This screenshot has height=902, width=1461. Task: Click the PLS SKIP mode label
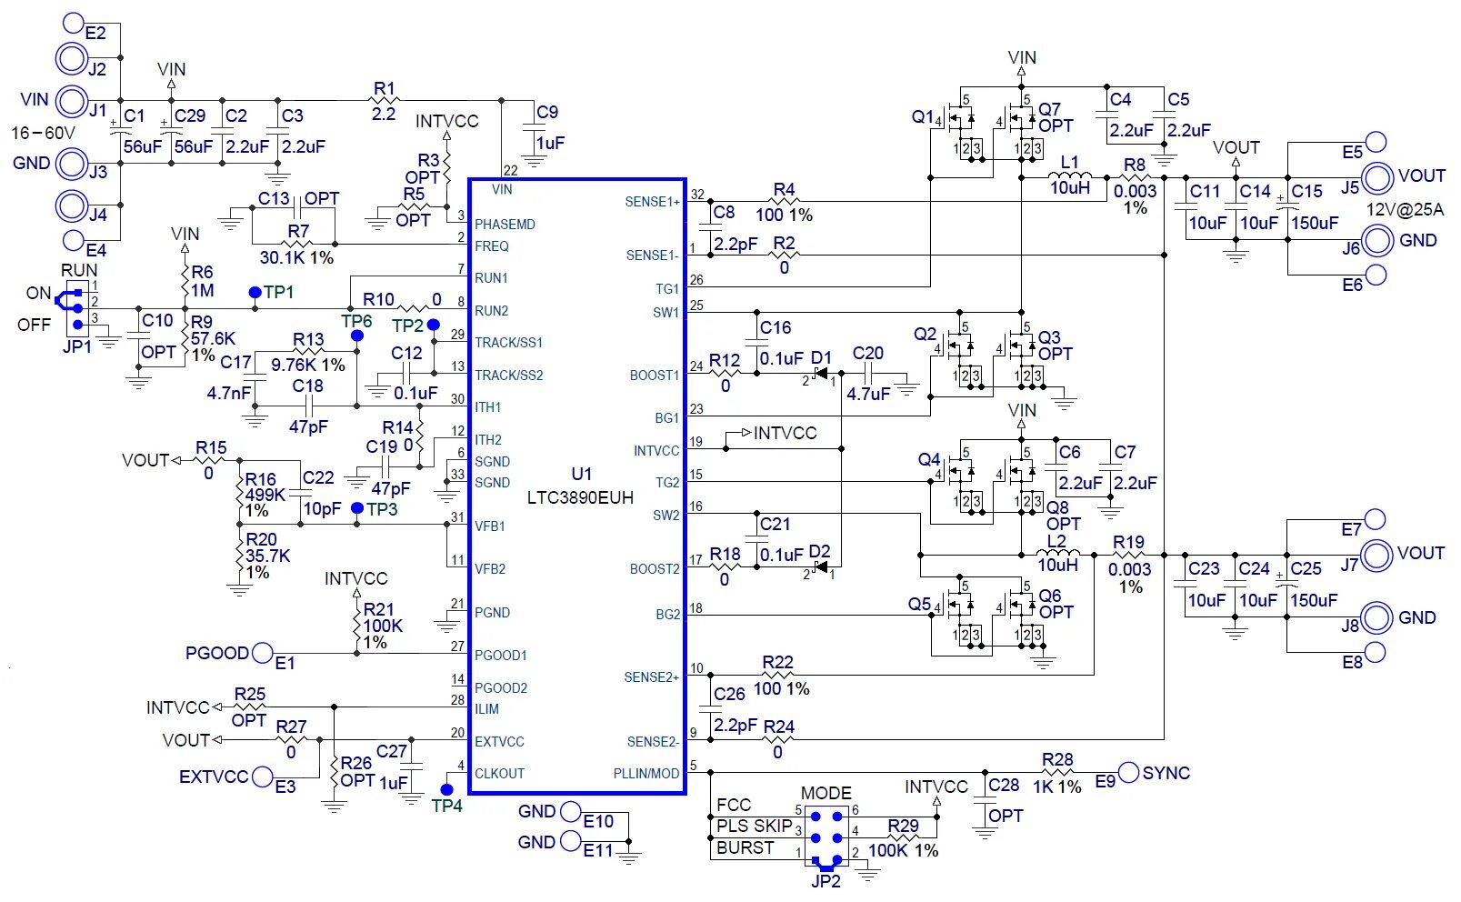(755, 827)
